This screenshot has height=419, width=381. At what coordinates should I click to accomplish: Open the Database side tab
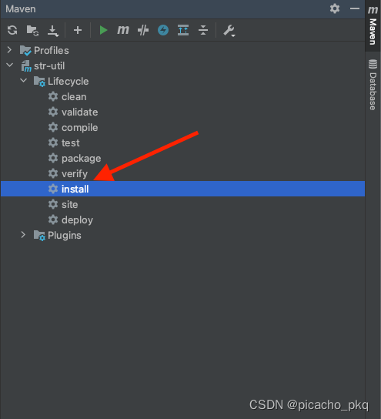pos(373,85)
